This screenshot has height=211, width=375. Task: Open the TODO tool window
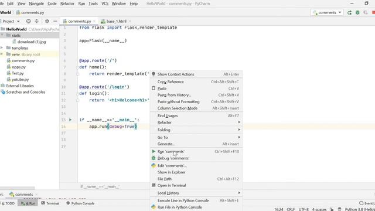click(8, 203)
